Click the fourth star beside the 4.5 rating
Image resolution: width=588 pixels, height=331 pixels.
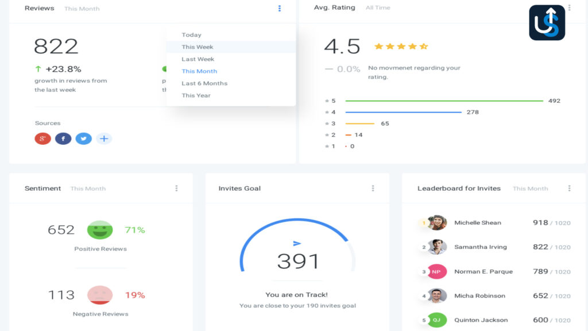point(413,46)
